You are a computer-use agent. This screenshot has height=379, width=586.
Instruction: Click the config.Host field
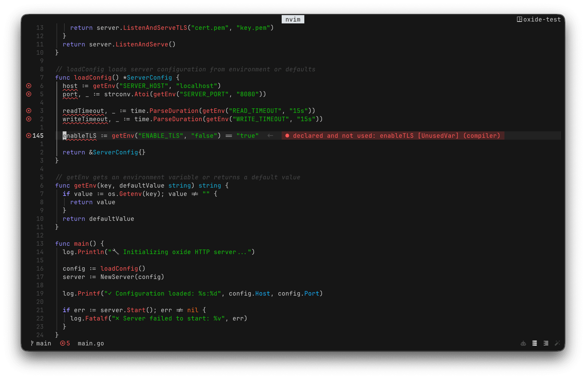[250, 293]
